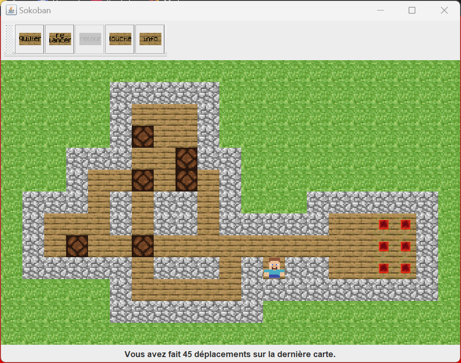The height and width of the screenshot is (363, 461).
Task: Click the leftmost crate in the left room
Action: (77, 246)
